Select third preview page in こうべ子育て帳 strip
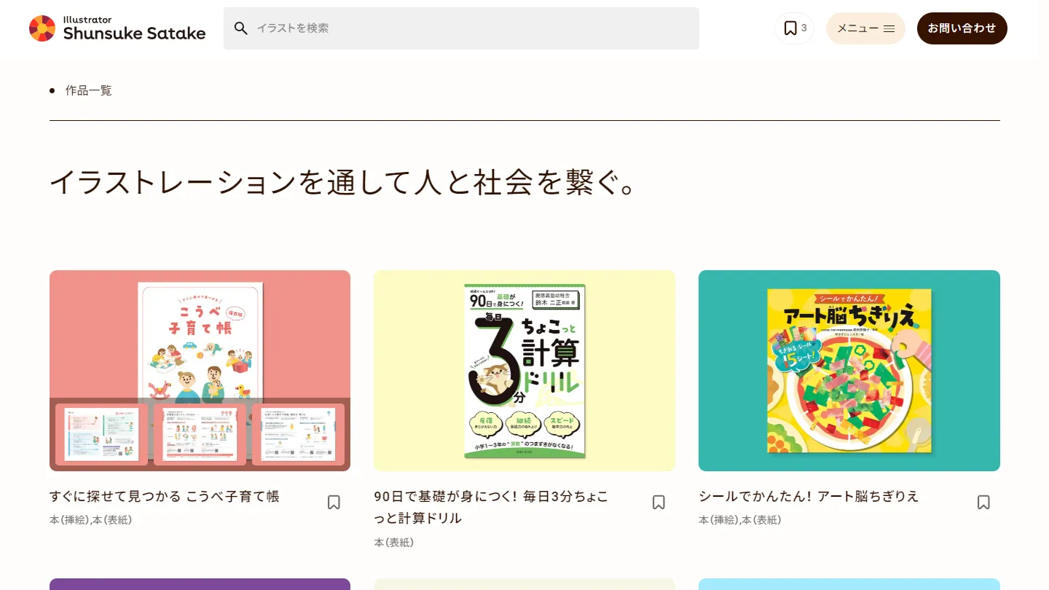Screen dimensions: 1049x590 [x=298, y=434]
